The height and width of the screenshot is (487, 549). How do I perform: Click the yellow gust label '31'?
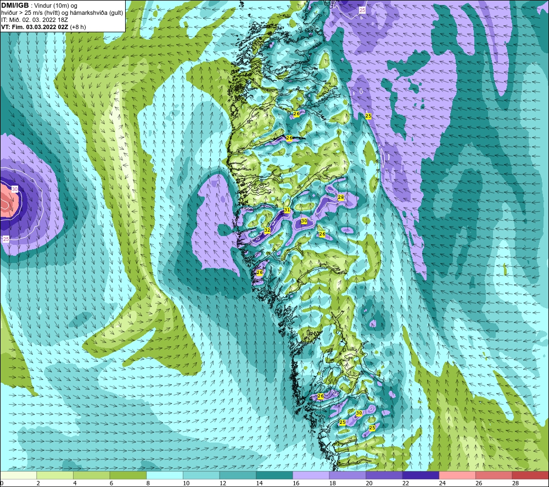point(287,210)
